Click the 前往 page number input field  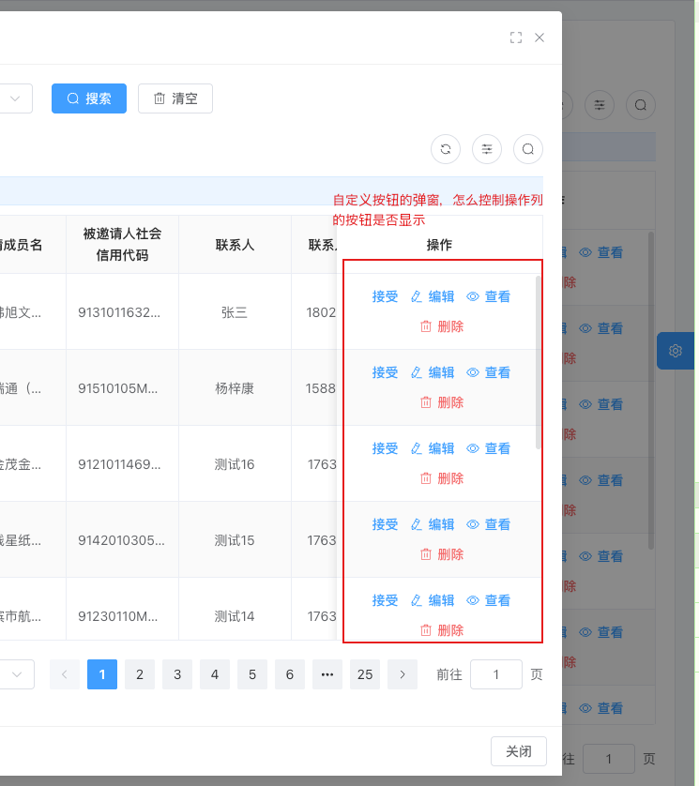pos(495,674)
